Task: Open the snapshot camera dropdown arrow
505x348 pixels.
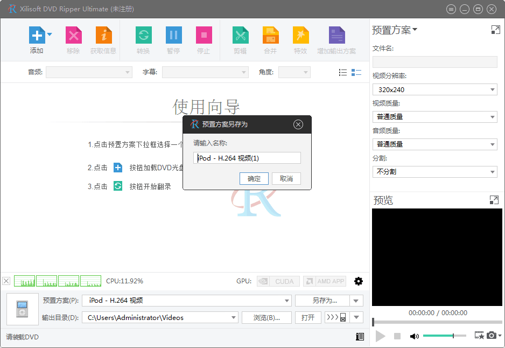Action: click(x=500, y=336)
